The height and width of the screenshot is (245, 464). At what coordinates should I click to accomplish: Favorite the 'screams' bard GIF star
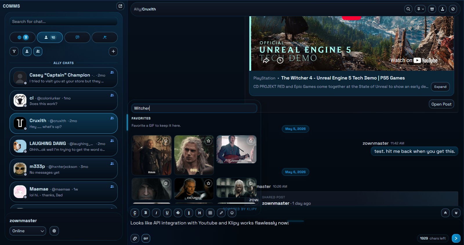pyautogui.click(x=251, y=141)
